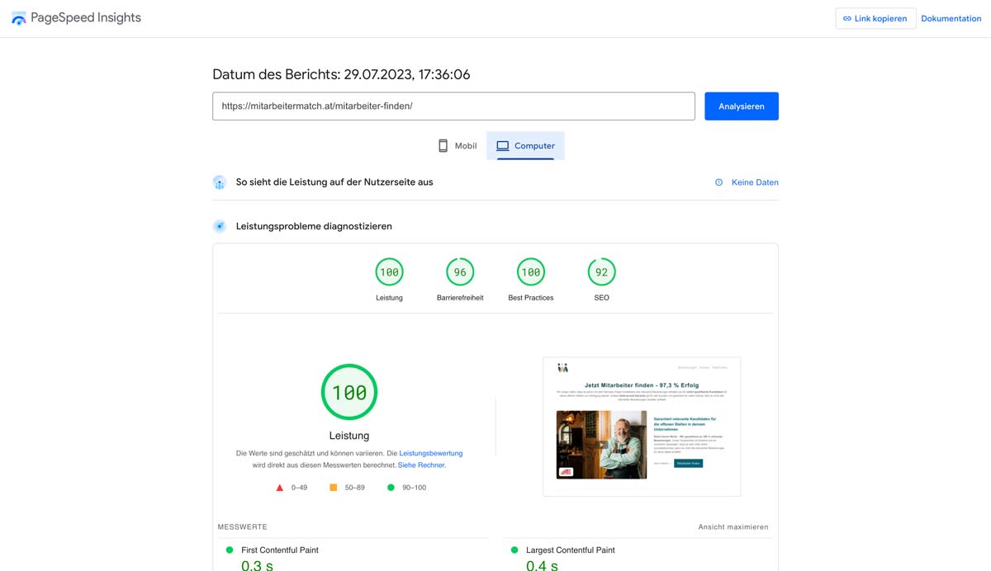Click the Leistungsprobleme diagnostizieren heading text
Screen dimensions: 991x571
pyautogui.click(x=314, y=226)
